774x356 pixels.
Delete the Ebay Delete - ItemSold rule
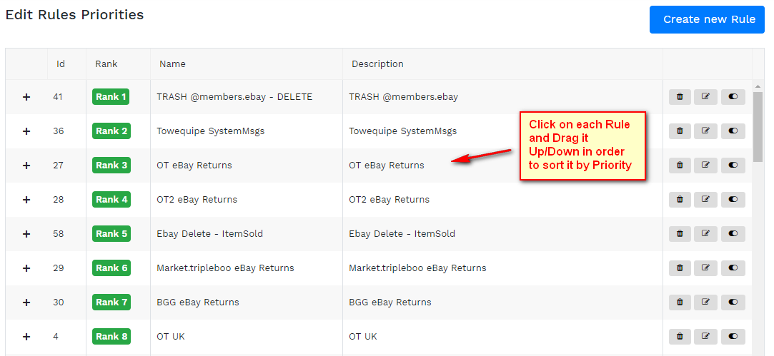(x=680, y=234)
